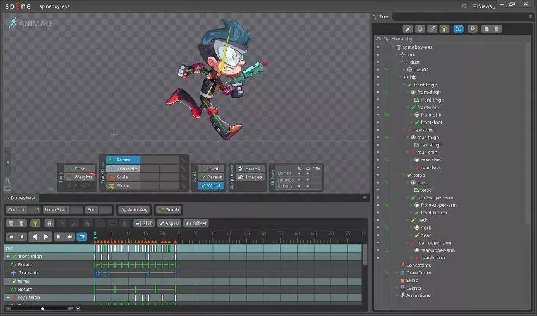
Task: Step to the next keyframe
Action: coord(59,237)
